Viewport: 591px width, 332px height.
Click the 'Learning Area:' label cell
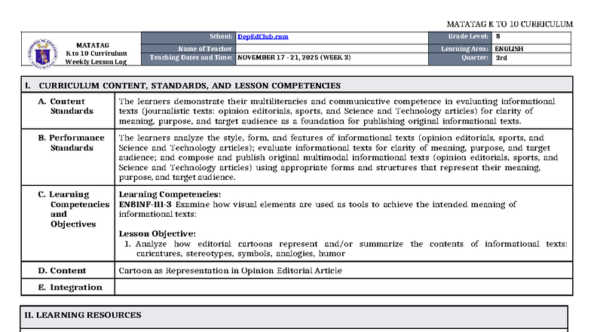pos(460,49)
